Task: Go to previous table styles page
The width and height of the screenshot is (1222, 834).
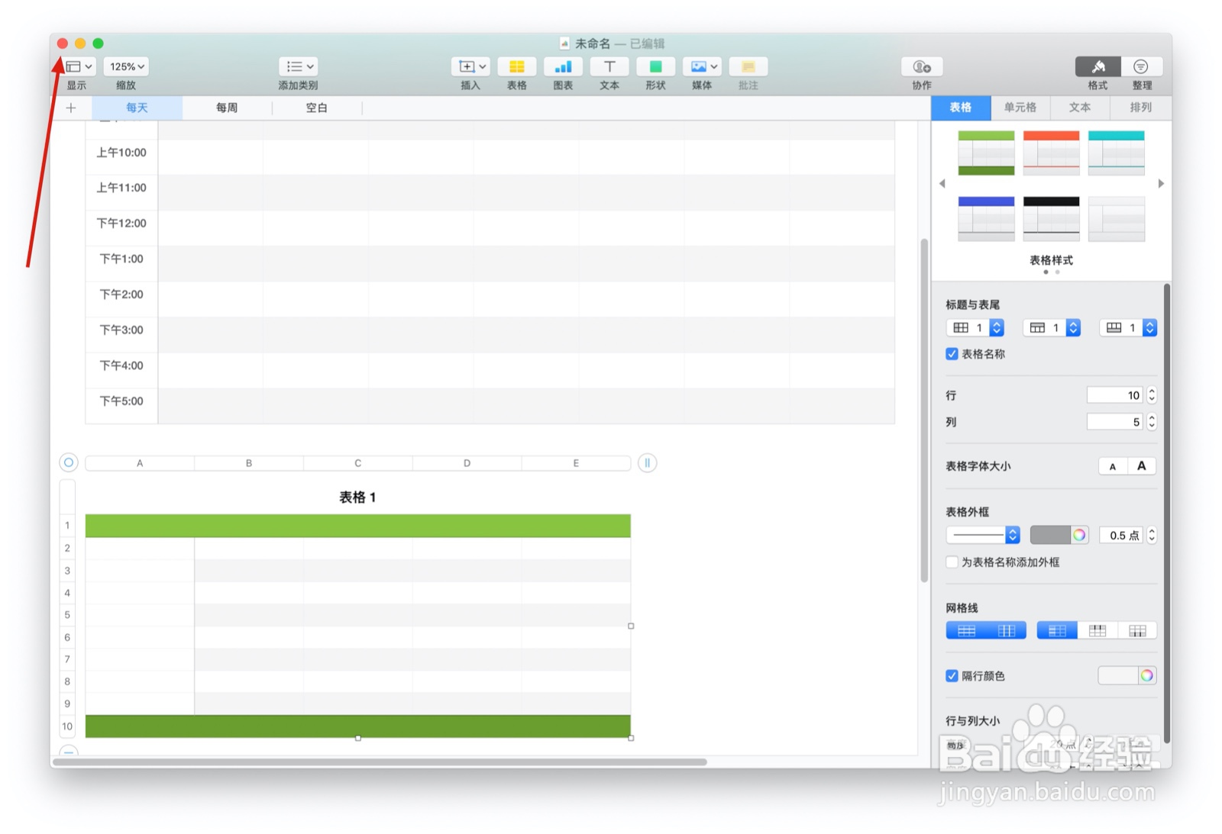Action: point(942,183)
